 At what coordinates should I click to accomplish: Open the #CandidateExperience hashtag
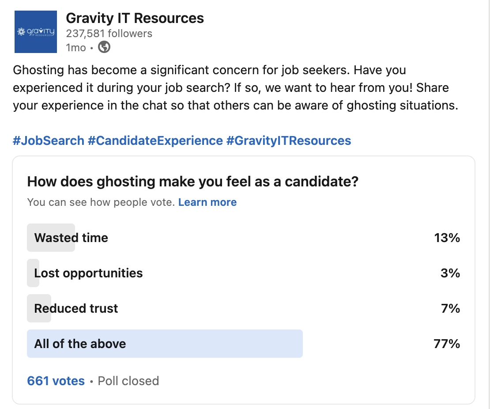click(155, 141)
